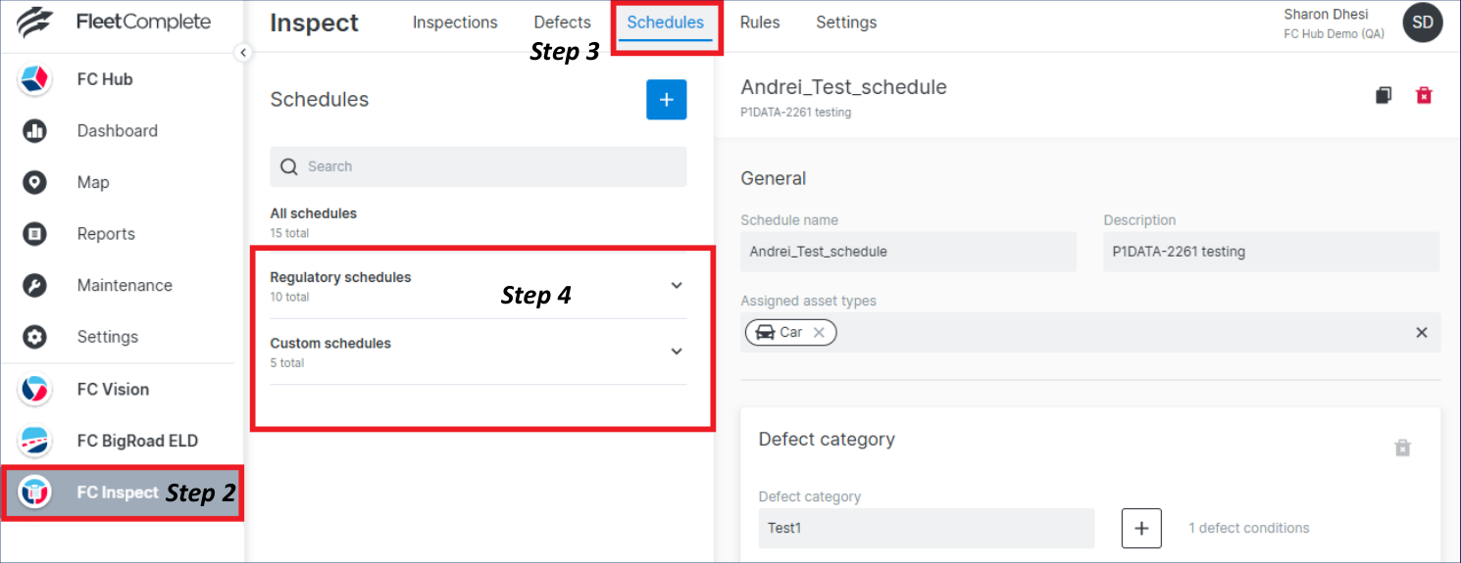
Task: Click the Inspect page title
Action: tap(315, 23)
